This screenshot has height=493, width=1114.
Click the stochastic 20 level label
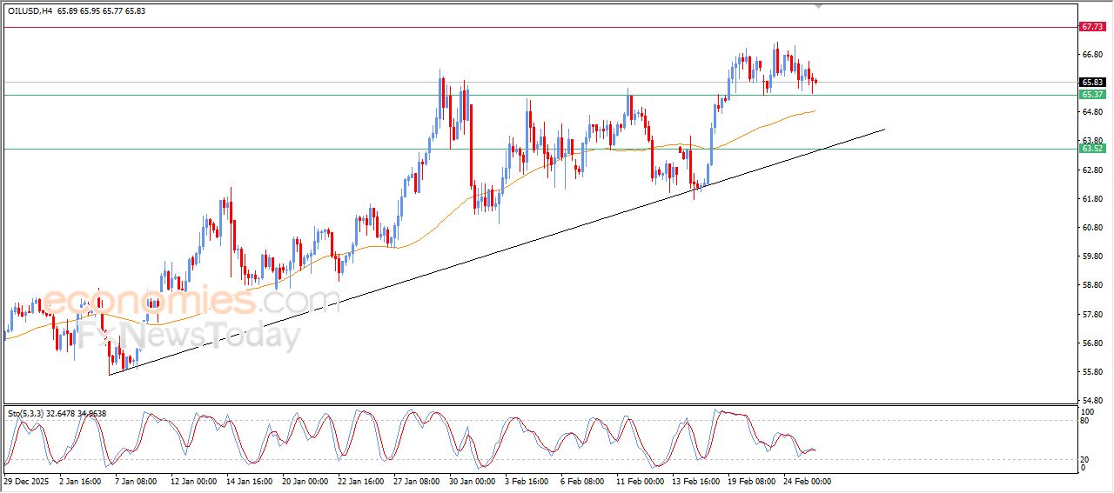tap(1085, 459)
